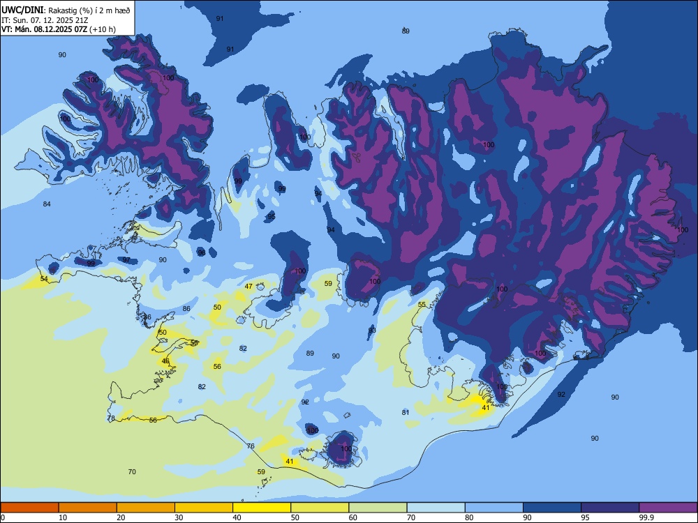This screenshot has width=698, height=523.
Task: Click the light blue 80–90 legend swatch
Action: coord(494,508)
